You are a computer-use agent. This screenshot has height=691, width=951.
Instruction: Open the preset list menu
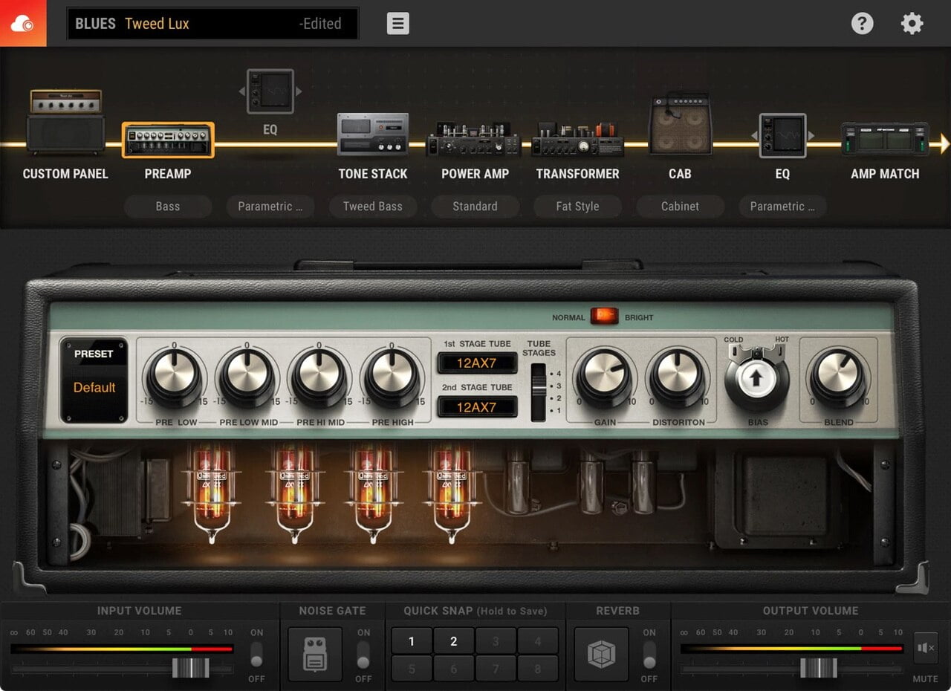tap(397, 23)
